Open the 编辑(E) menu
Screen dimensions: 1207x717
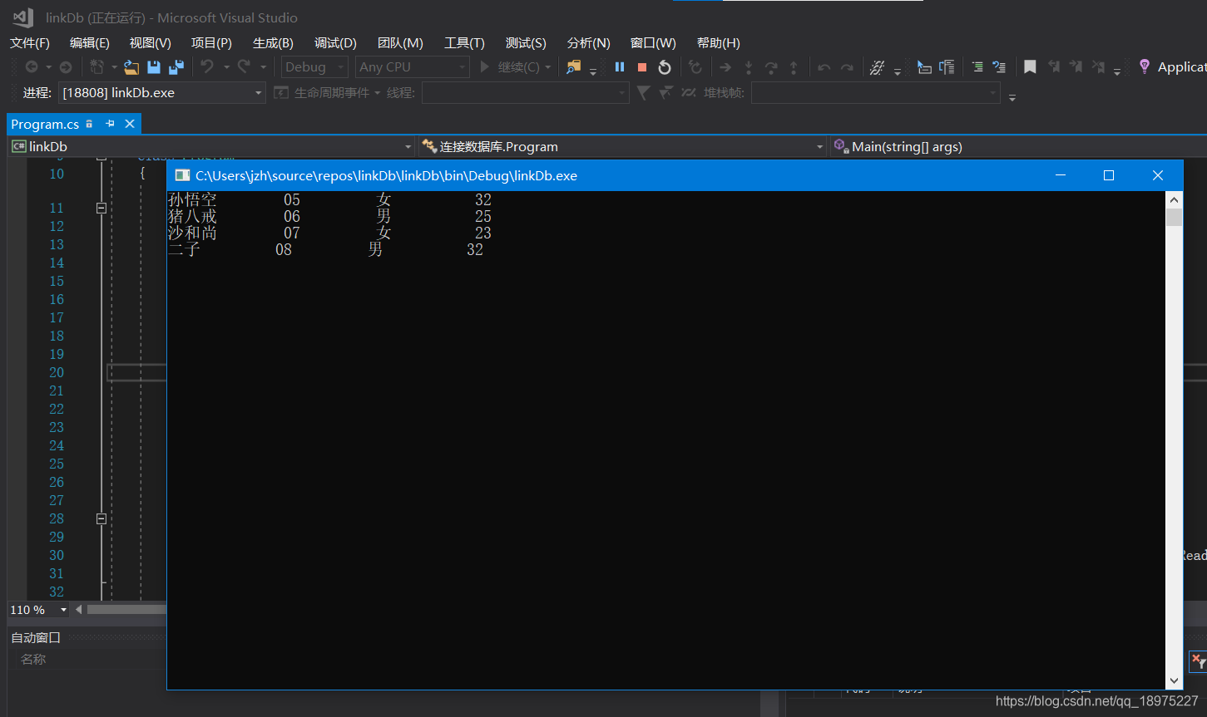90,43
